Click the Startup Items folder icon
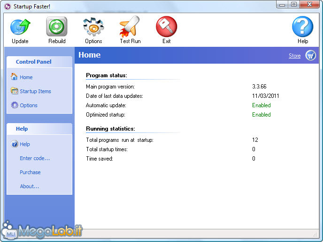323x242 pixels. click(15, 91)
